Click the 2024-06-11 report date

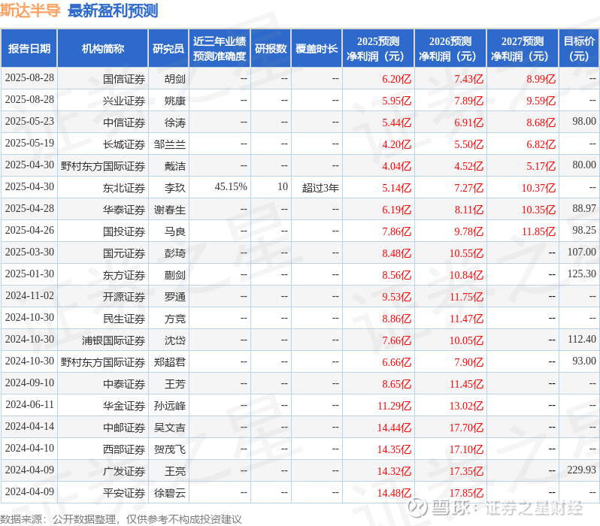point(29,405)
